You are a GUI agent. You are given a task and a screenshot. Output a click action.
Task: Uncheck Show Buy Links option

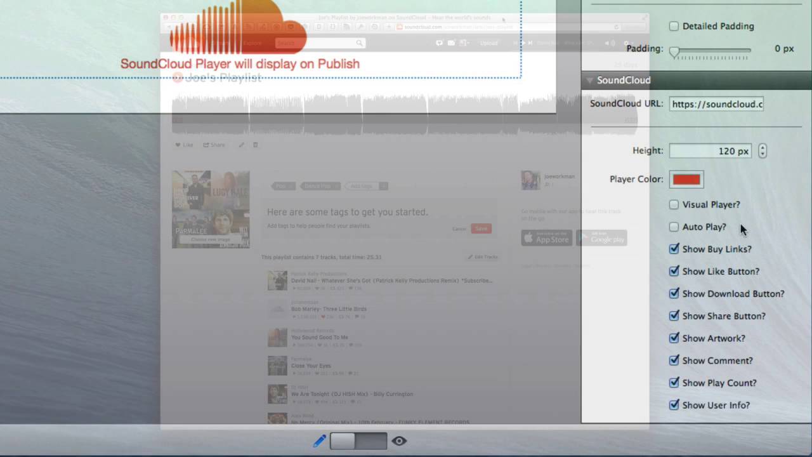coord(674,249)
